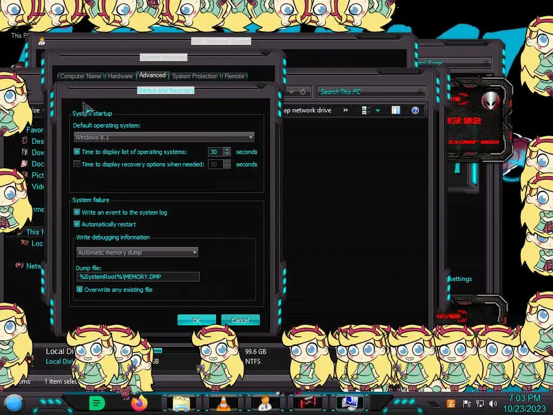553x415 pixels.
Task: Increase operating systems list seconds spinner
Action: click(x=227, y=149)
